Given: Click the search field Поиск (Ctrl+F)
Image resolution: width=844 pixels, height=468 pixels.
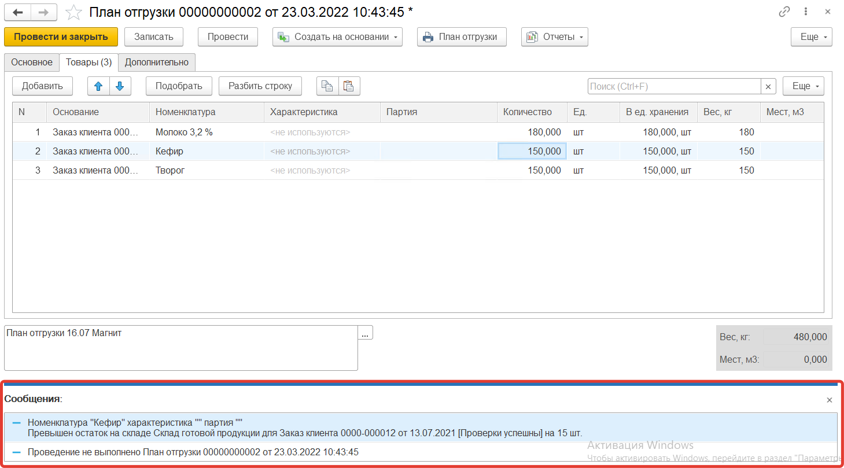Looking at the screenshot, I should tap(673, 86).
